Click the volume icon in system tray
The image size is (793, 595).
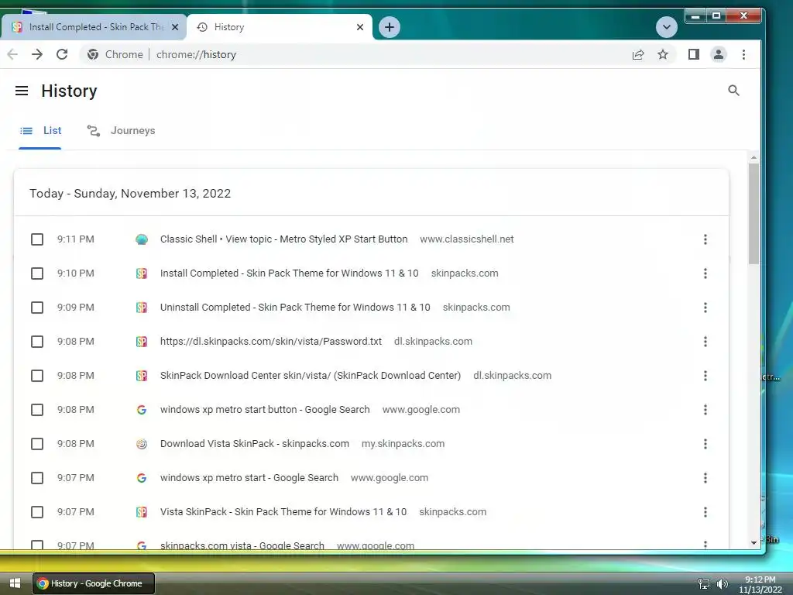click(x=723, y=584)
